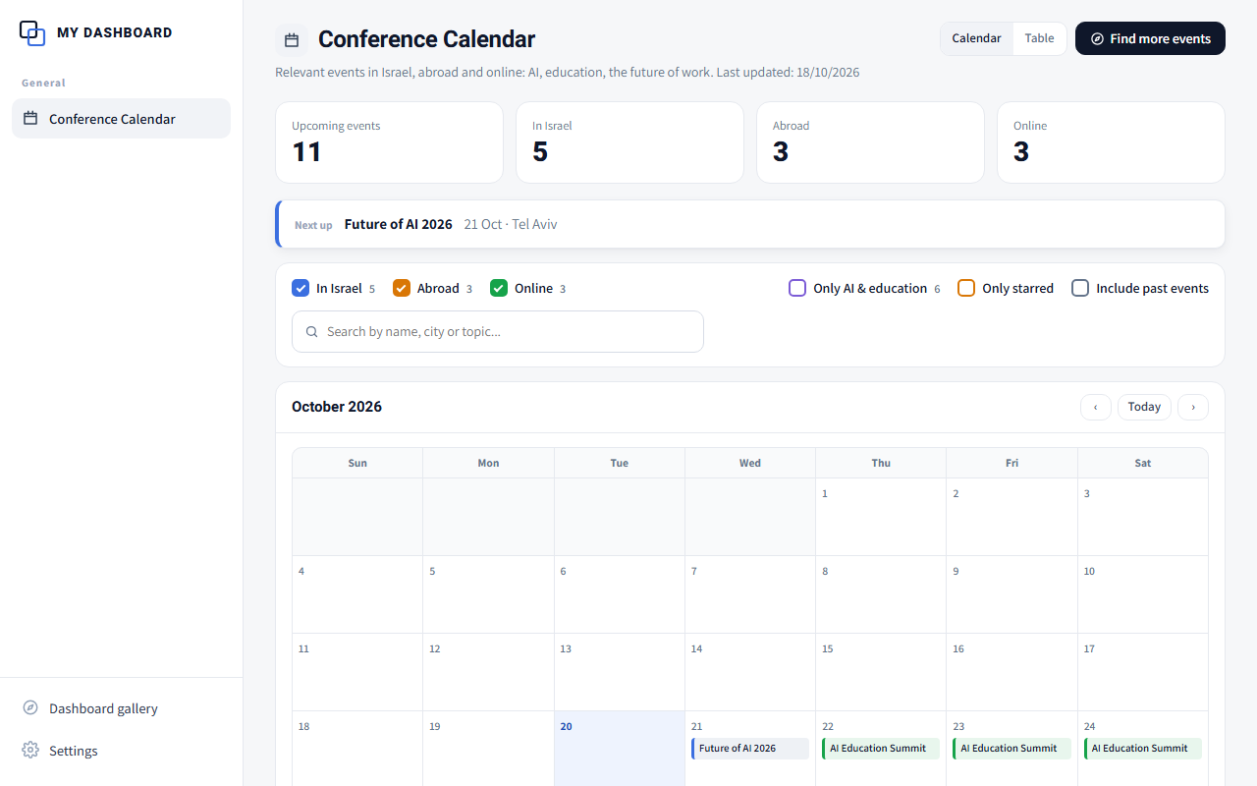Click the In Israel 5 summary card
The image size is (1257, 786).
click(x=629, y=142)
